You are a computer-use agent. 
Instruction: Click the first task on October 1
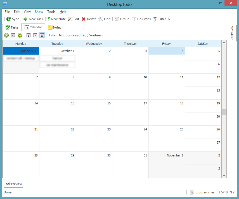coord(58,58)
